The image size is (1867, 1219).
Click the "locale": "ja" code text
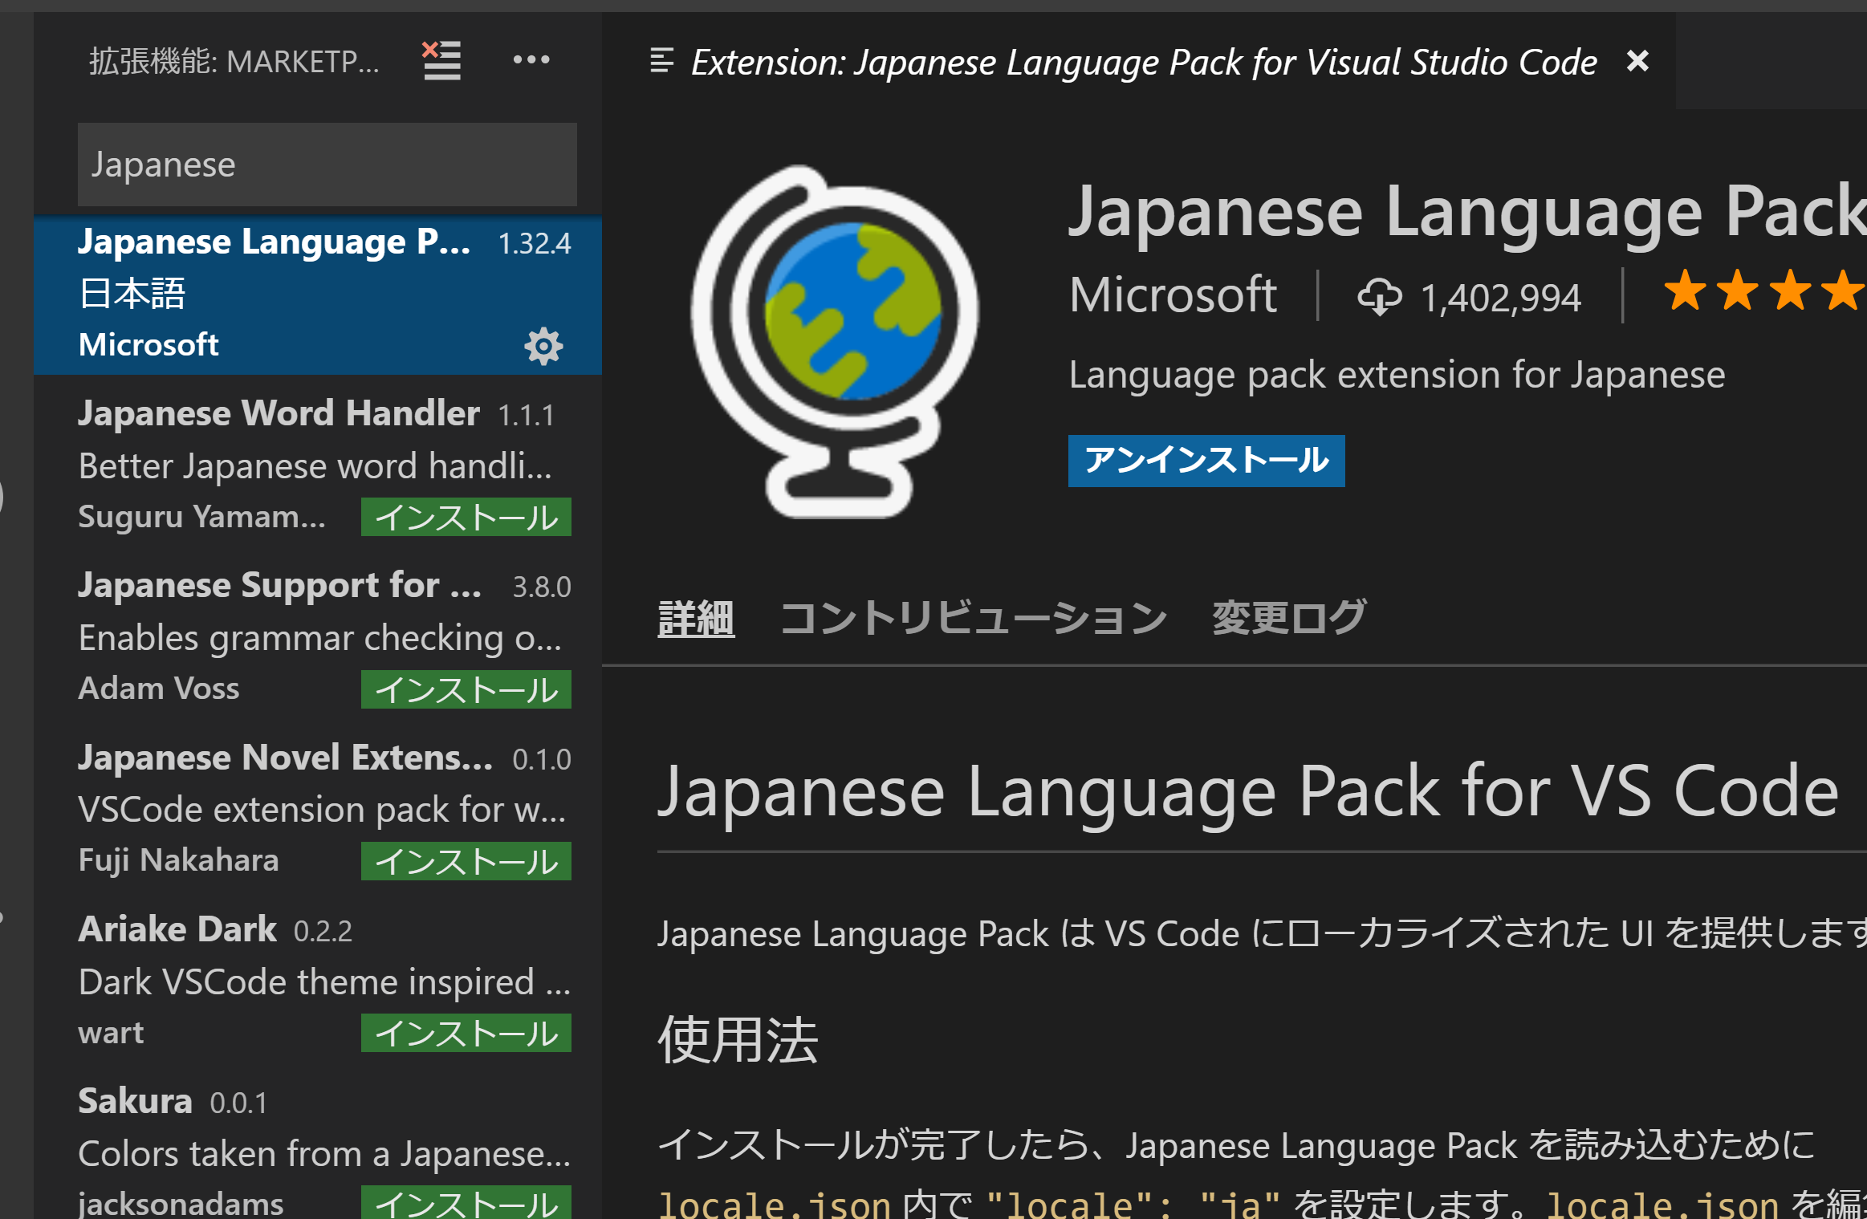(x=1133, y=1204)
